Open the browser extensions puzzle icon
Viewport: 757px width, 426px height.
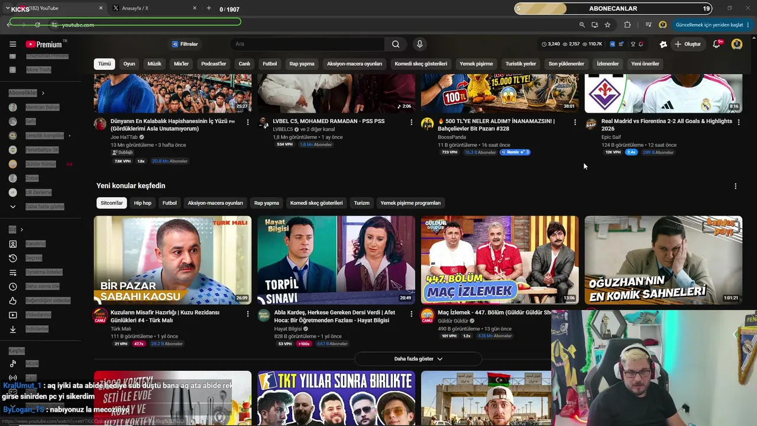click(627, 25)
